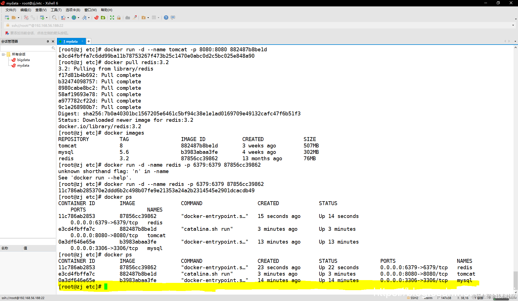Expand the address bar history dropdown
The image size is (518, 301).
(513, 25)
